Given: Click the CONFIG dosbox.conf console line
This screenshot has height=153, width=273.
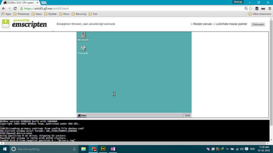Looking at the screenshot, I should click(42, 128).
